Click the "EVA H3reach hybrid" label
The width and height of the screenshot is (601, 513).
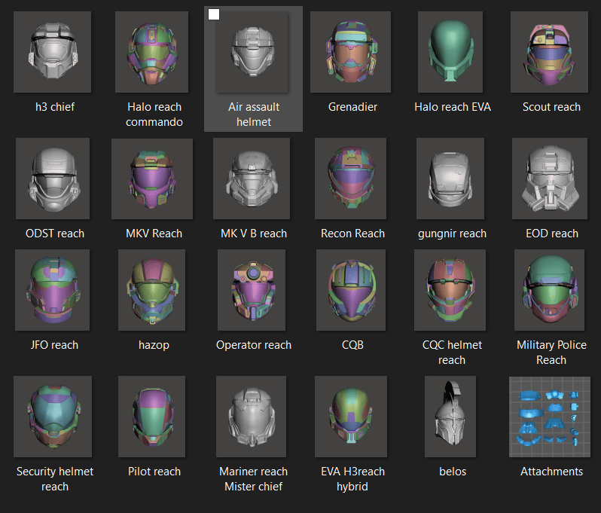(352, 479)
